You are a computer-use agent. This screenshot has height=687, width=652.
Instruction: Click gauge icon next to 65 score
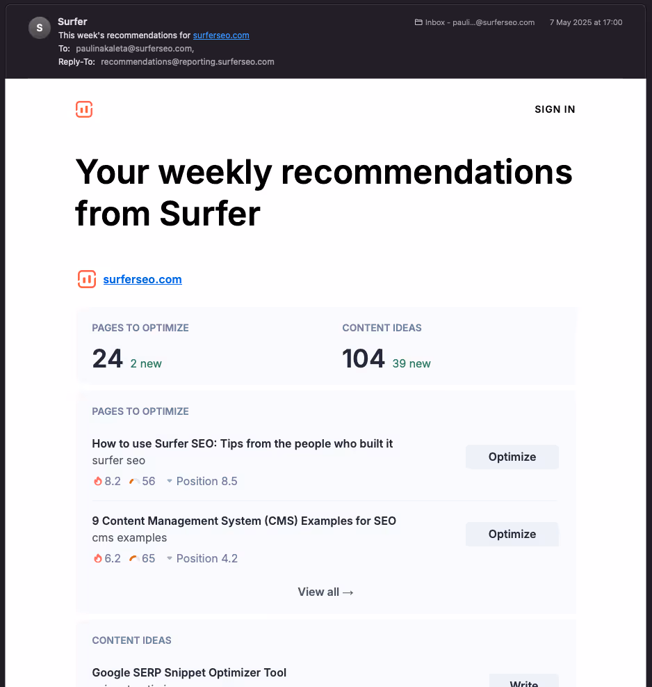coord(134,558)
